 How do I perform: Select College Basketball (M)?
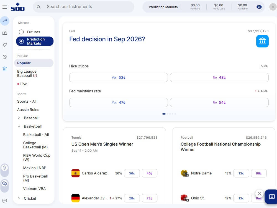tap(35, 145)
